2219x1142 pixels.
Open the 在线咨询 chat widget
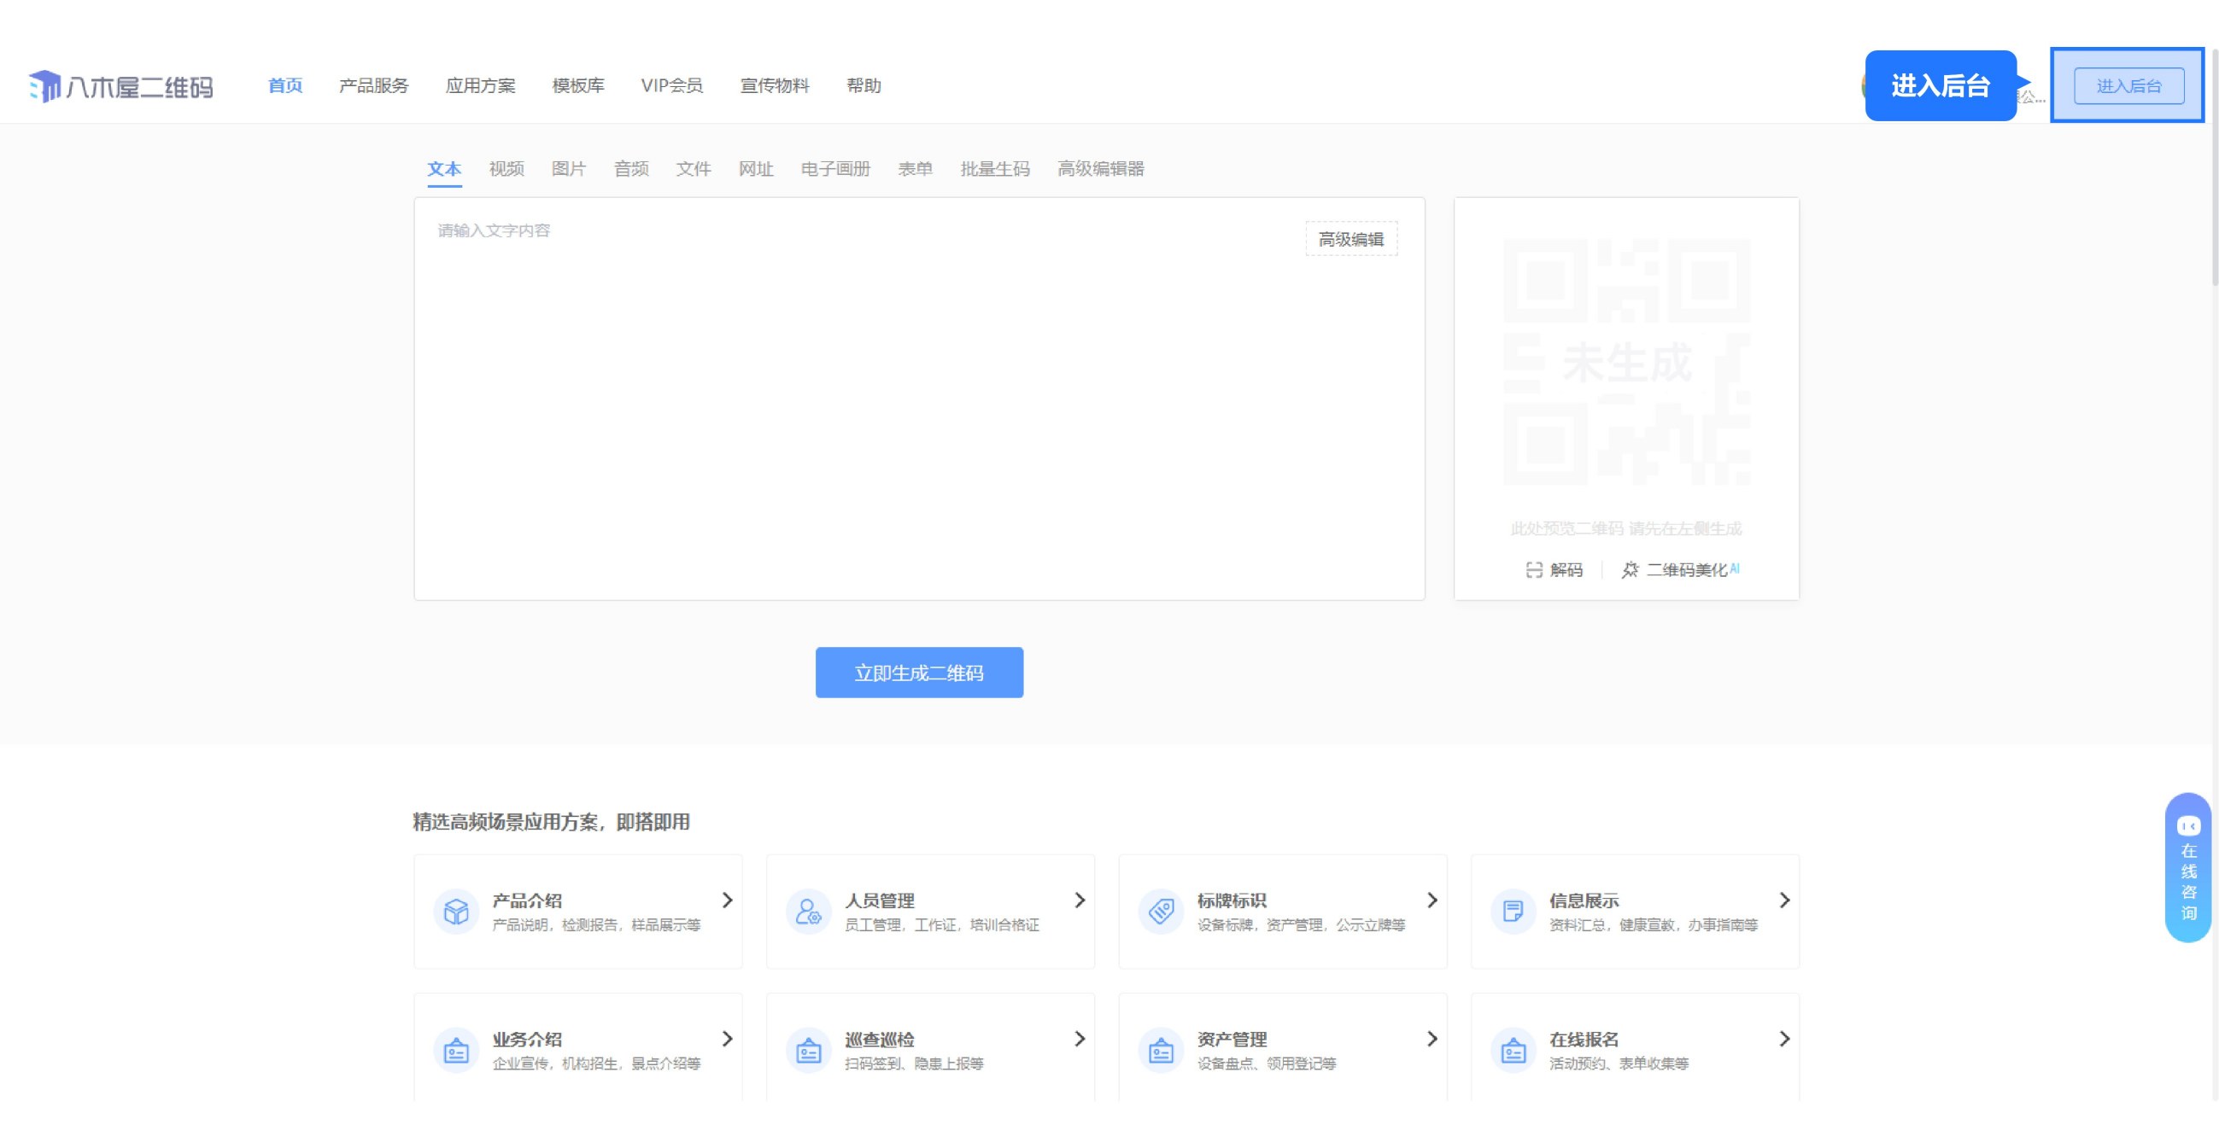(x=2188, y=867)
